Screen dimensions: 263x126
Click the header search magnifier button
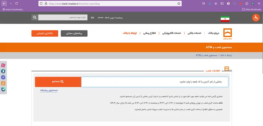pos(35,17)
